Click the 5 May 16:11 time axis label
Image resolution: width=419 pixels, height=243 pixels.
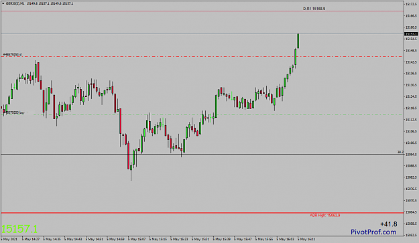click(x=307, y=239)
